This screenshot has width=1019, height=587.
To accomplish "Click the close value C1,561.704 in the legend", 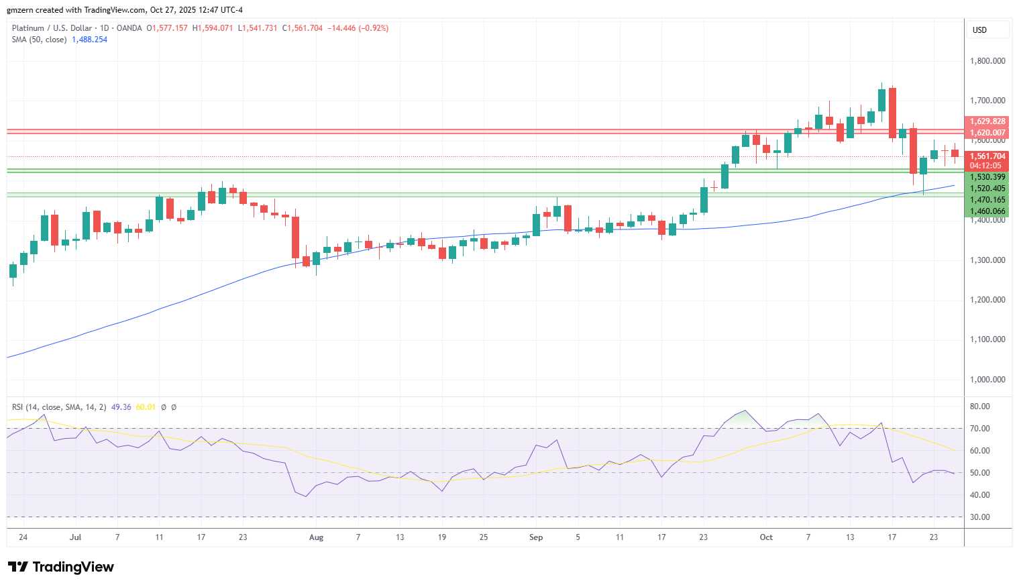I will tap(303, 28).
